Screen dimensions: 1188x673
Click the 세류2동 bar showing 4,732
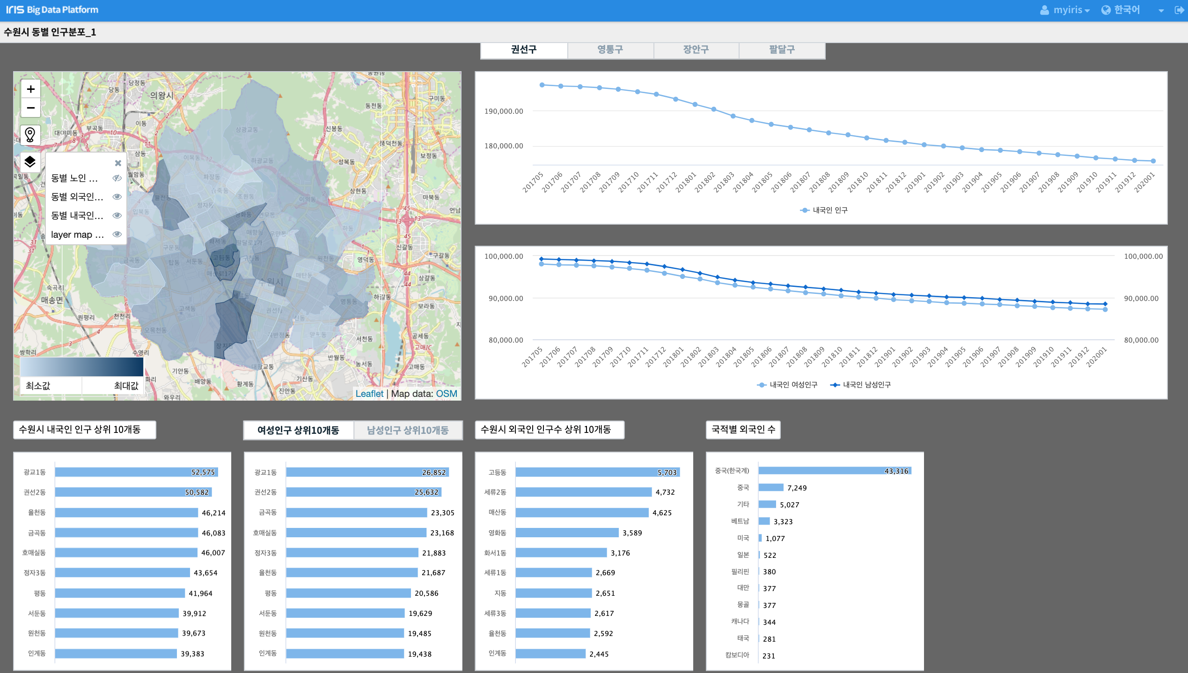coord(584,492)
